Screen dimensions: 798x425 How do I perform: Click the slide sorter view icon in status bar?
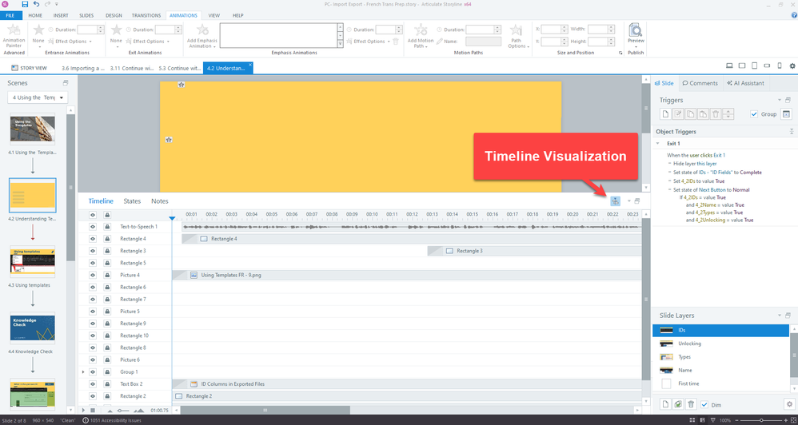(692, 420)
